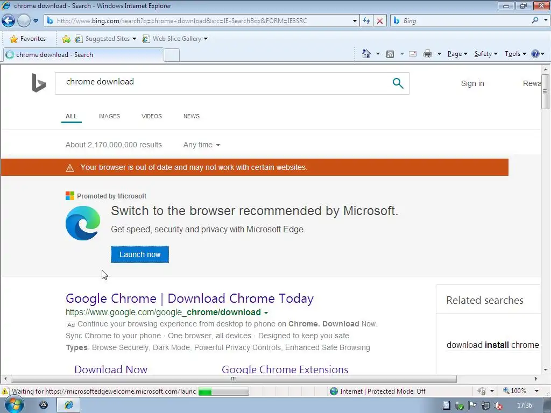Open the search provider dropdown arrow

click(x=546, y=20)
